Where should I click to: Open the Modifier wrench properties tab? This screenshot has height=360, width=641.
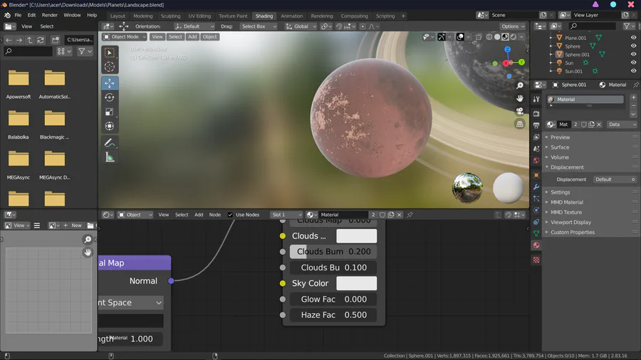[x=536, y=187]
